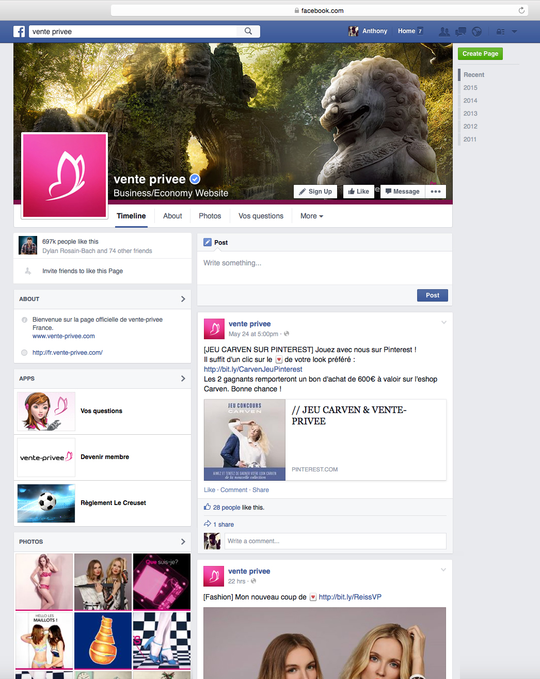Click the Anthony profile name link
Screen dimensions: 540x679
[x=375, y=31]
